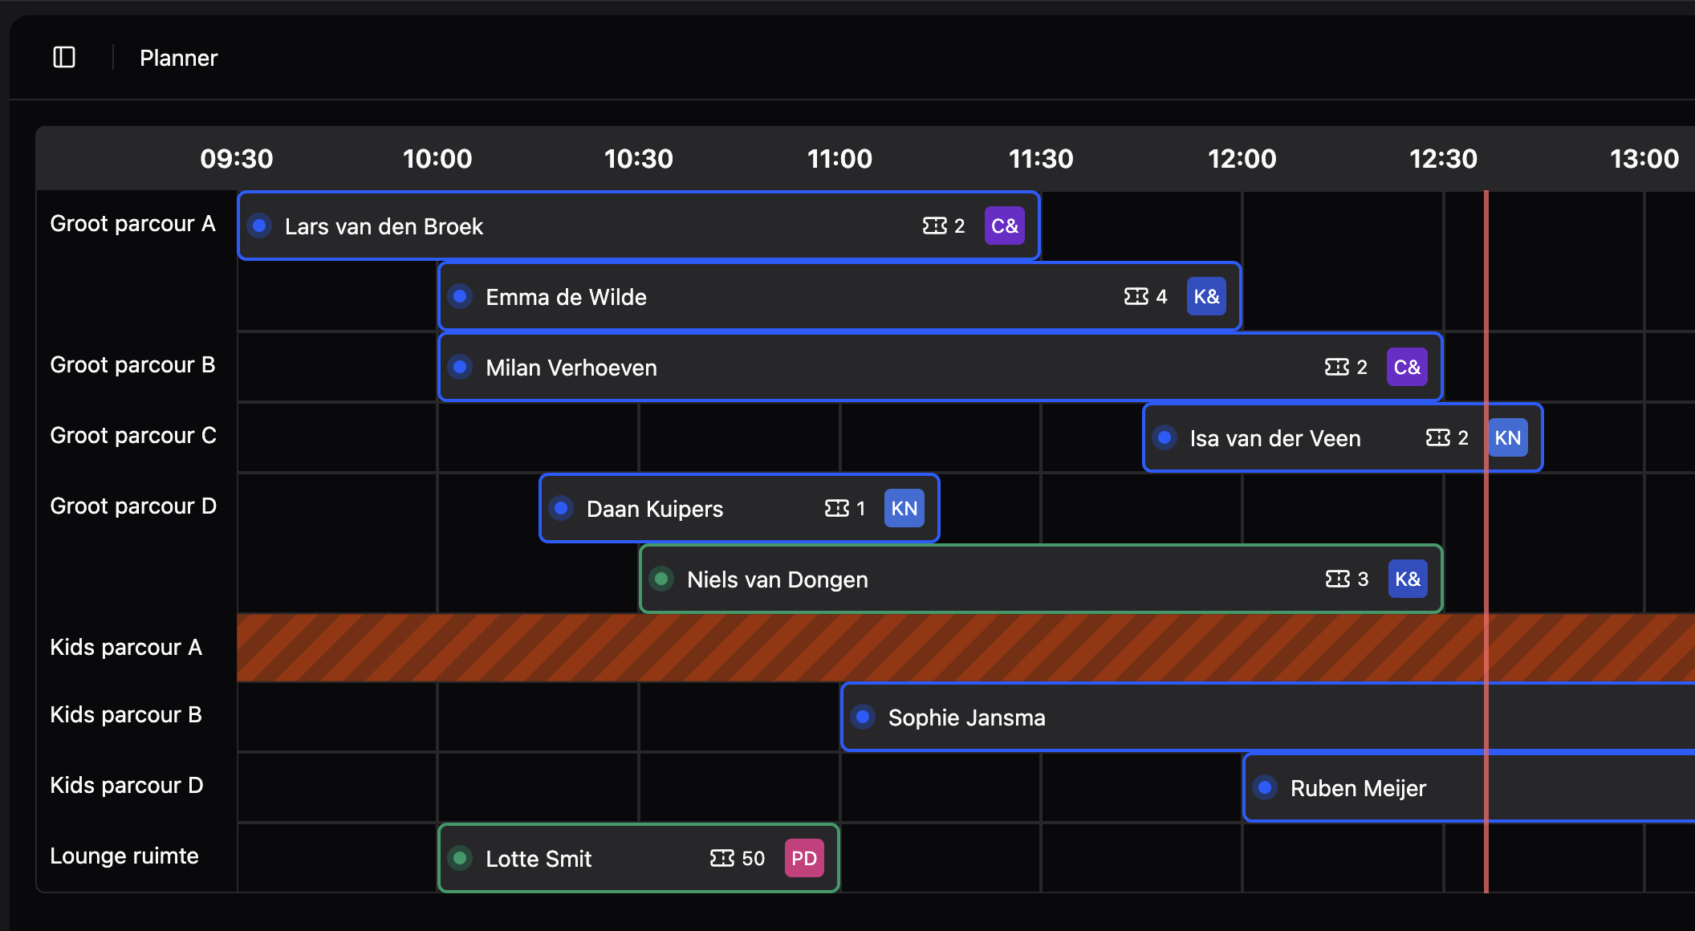Open the Ruben Meijer booking

1358,788
